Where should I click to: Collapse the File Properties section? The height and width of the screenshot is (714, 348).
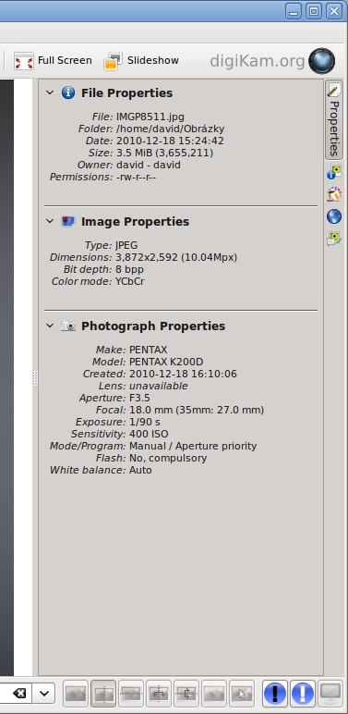[50, 92]
